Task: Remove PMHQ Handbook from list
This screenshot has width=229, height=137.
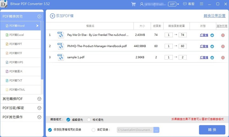Action: pos(223,46)
